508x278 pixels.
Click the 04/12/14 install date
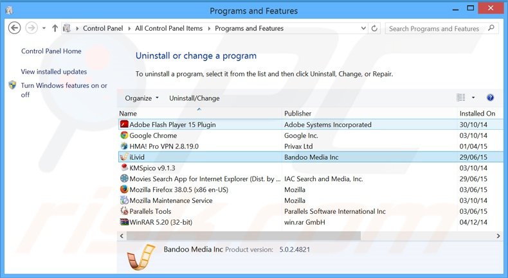pyautogui.click(x=473, y=222)
